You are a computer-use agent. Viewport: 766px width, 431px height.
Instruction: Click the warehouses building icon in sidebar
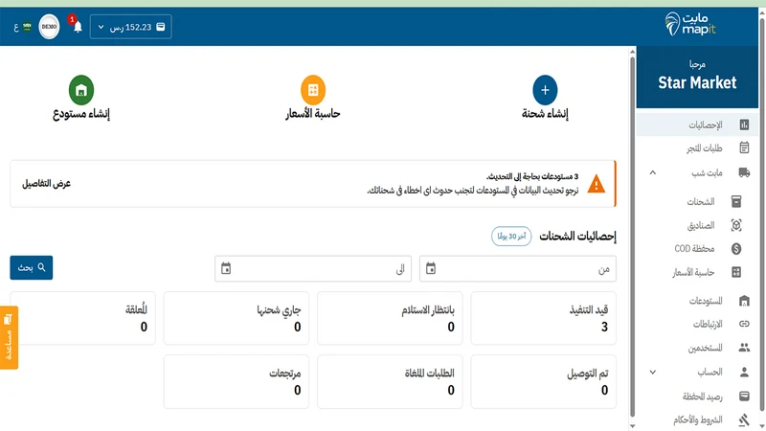click(x=744, y=301)
